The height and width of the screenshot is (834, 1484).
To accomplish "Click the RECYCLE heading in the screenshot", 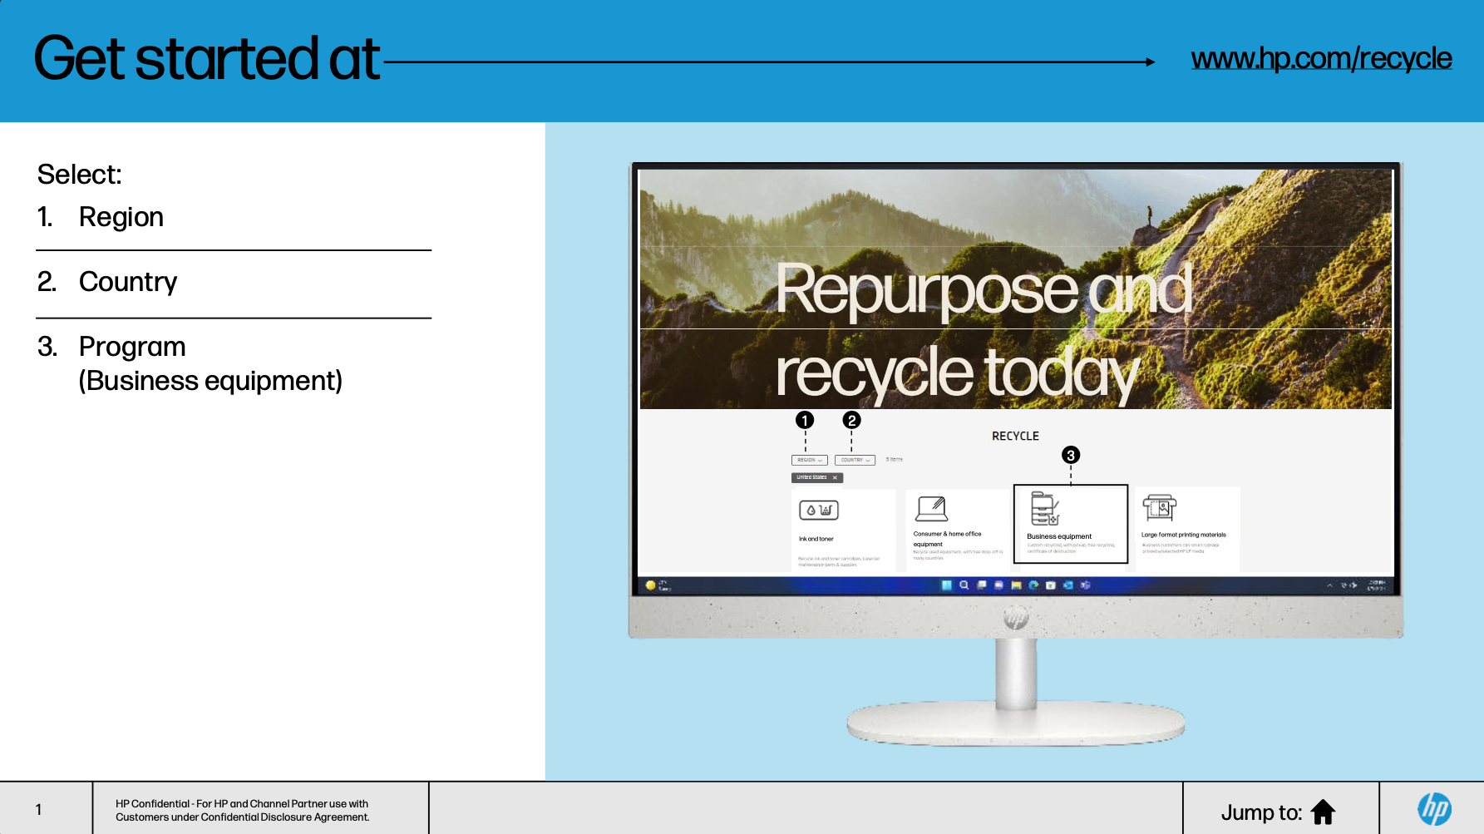I will tap(1015, 436).
